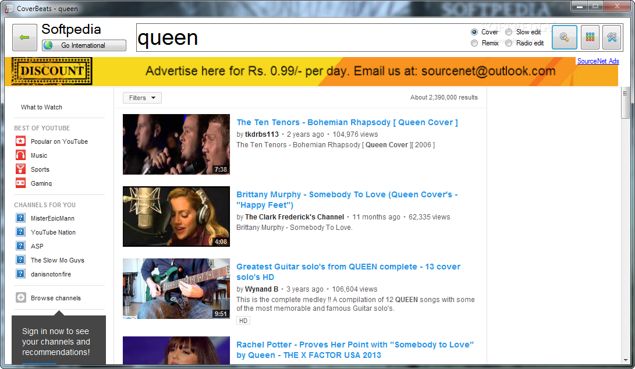Click the Browse channels link
Viewport: 635px width, 369px height.
(56, 298)
